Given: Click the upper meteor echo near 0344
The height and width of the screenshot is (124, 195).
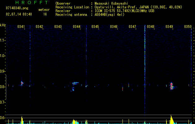Looking at the screenshot, I should (75, 83).
